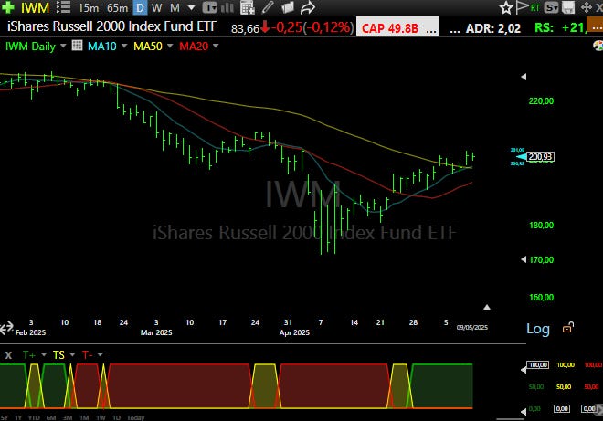Expand the TS indicator dropdown

(x=72, y=354)
